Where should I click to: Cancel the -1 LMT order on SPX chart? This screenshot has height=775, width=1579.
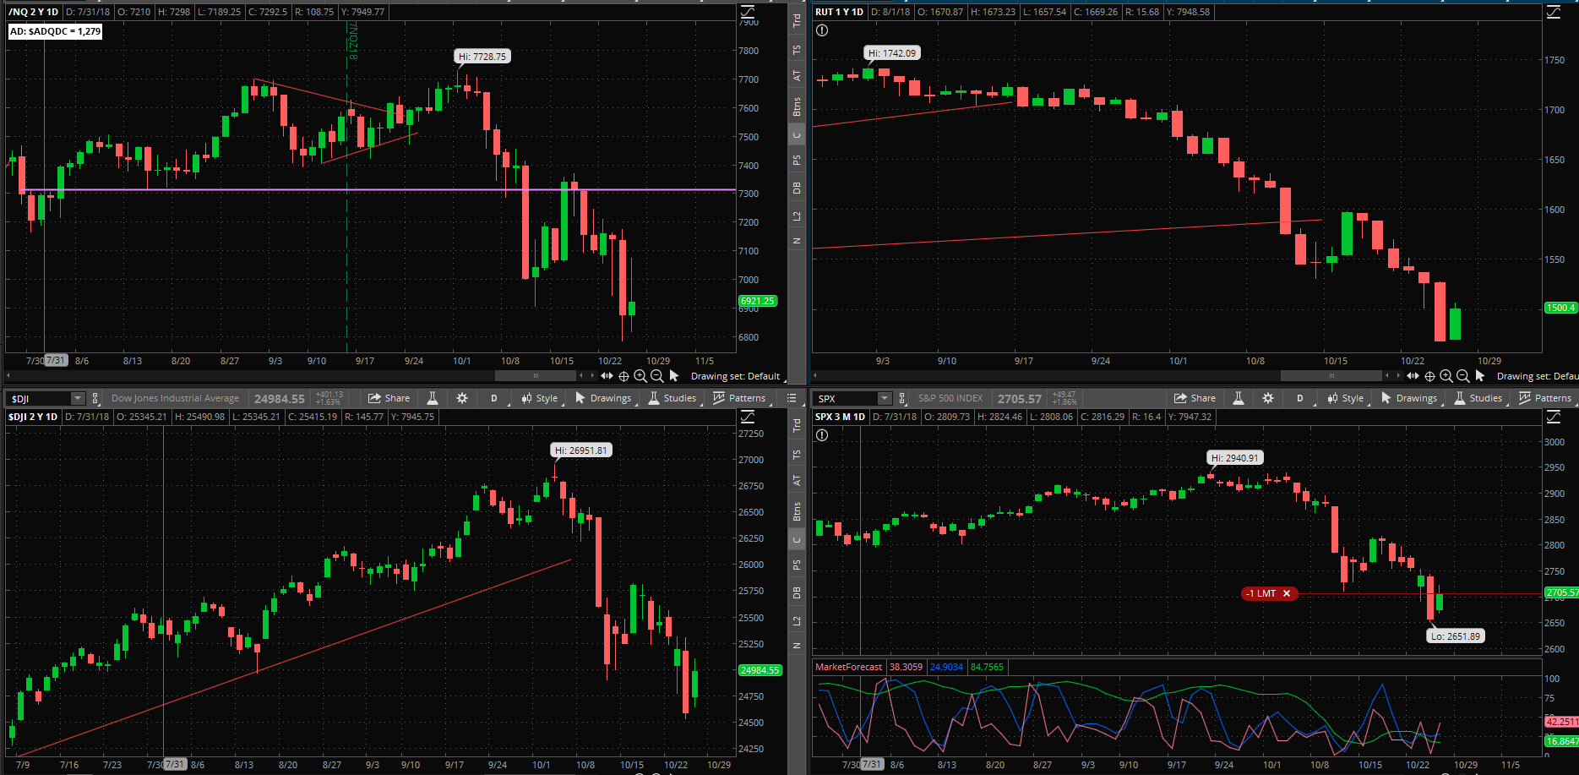[x=1287, y=593]
